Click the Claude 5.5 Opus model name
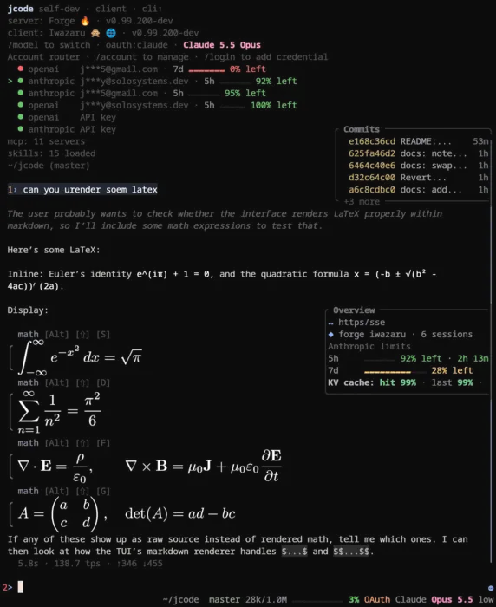 [222, 45]
